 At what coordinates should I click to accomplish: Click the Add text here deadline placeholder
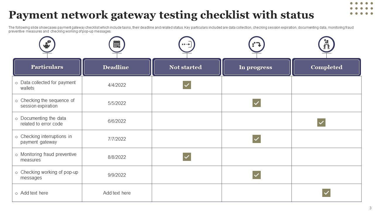[117, 193]
